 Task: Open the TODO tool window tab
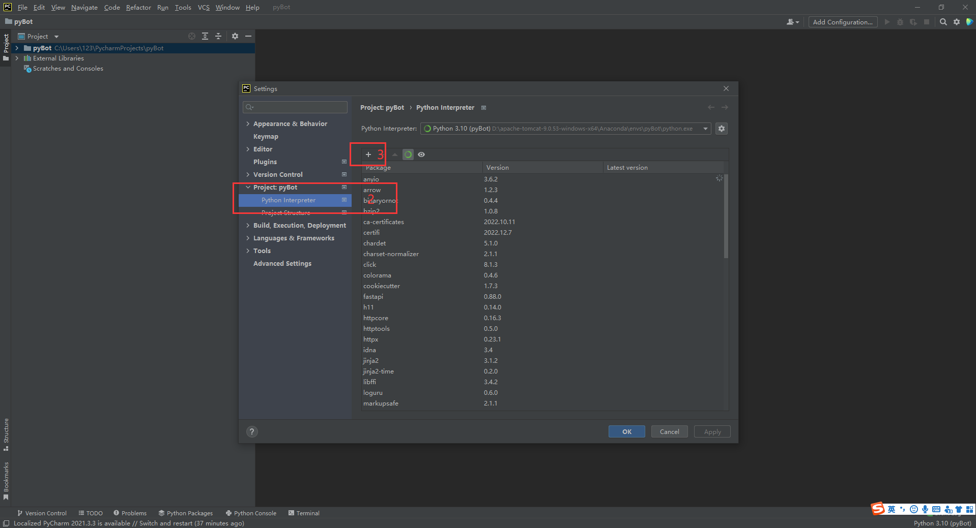[91, 513]
